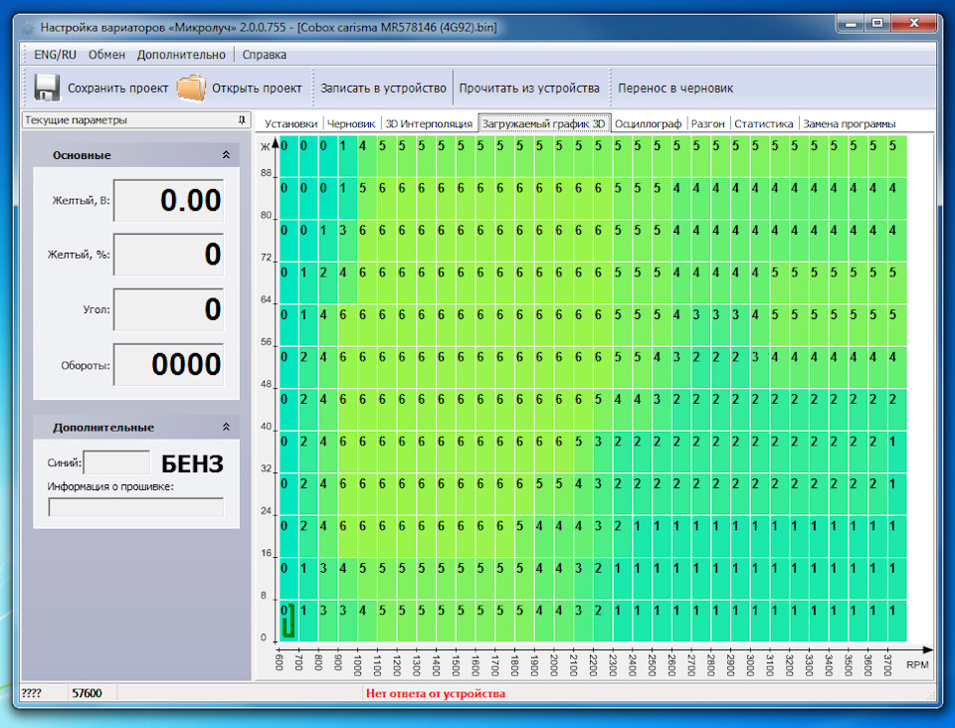Collapse the Дополнительные section

(x=226, y=427)
